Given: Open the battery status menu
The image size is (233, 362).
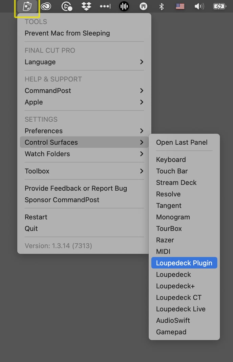Looking at the screenshot, I should (x=220, y=6).
